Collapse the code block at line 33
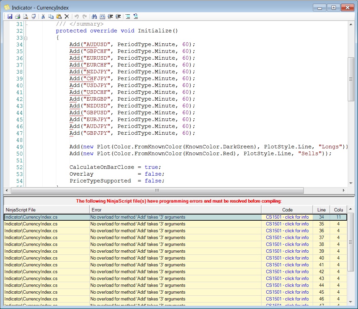 (x=26, y=38)
